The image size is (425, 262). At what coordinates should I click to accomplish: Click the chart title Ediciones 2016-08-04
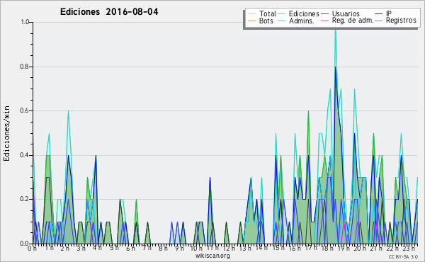(109, 12)
